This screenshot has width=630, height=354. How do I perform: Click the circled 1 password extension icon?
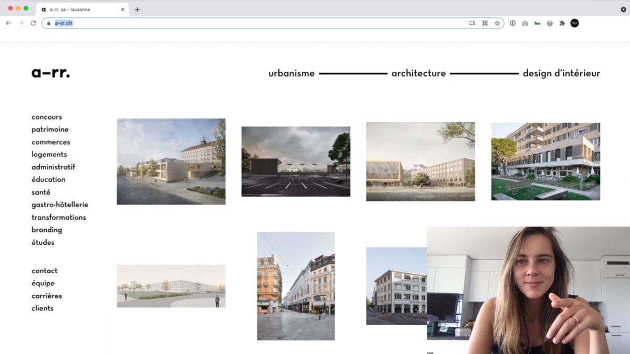(x=512, y=23)
